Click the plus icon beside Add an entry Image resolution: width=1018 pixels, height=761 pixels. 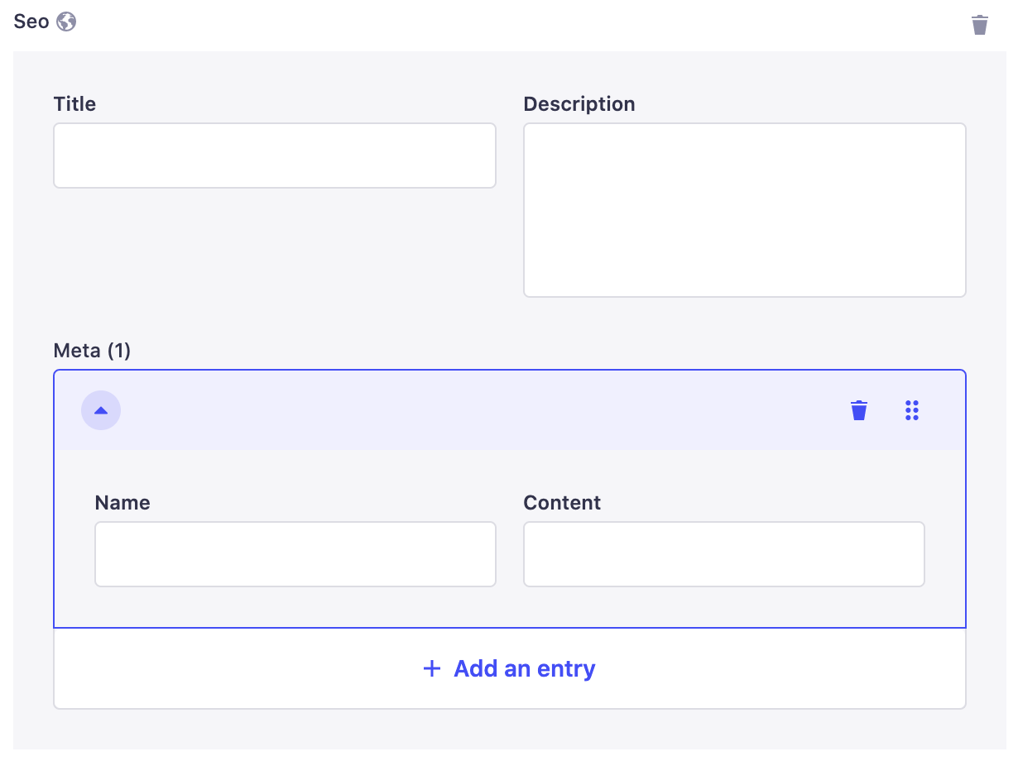[432, 668]
